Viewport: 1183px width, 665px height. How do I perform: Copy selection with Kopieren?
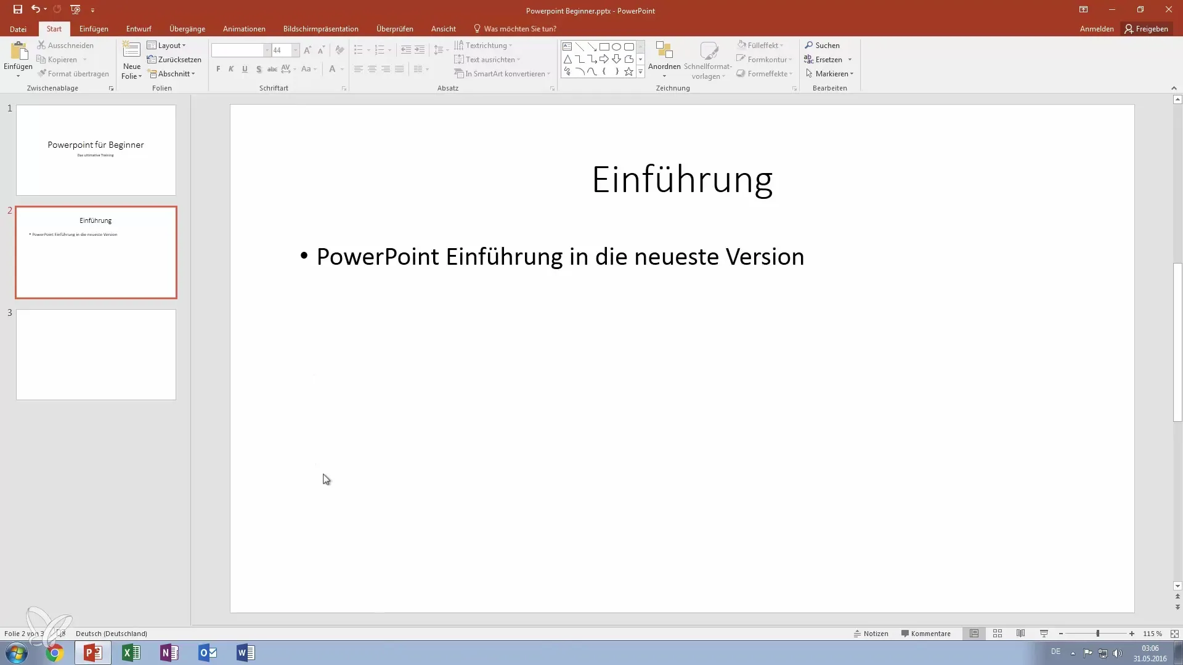pos(57,60)
